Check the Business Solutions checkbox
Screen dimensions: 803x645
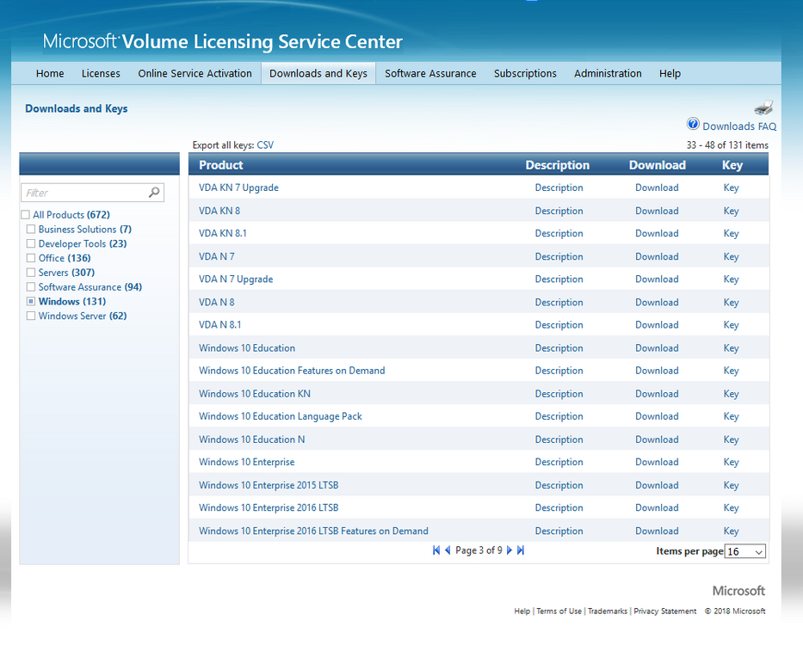point(31,229)
